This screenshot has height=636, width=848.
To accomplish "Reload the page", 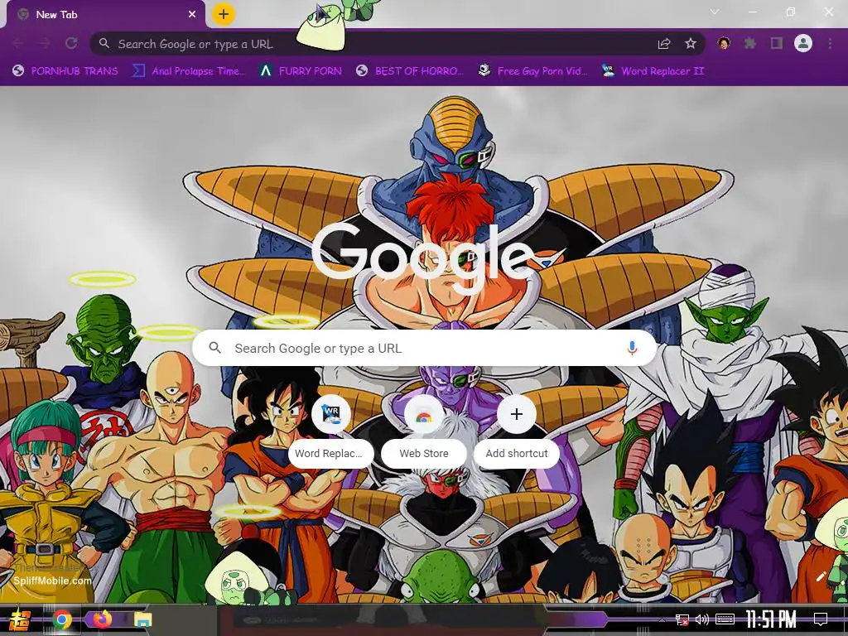I will 71,44.
